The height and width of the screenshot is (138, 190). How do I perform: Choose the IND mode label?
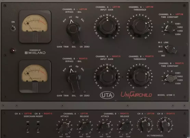tap(163, 56)
